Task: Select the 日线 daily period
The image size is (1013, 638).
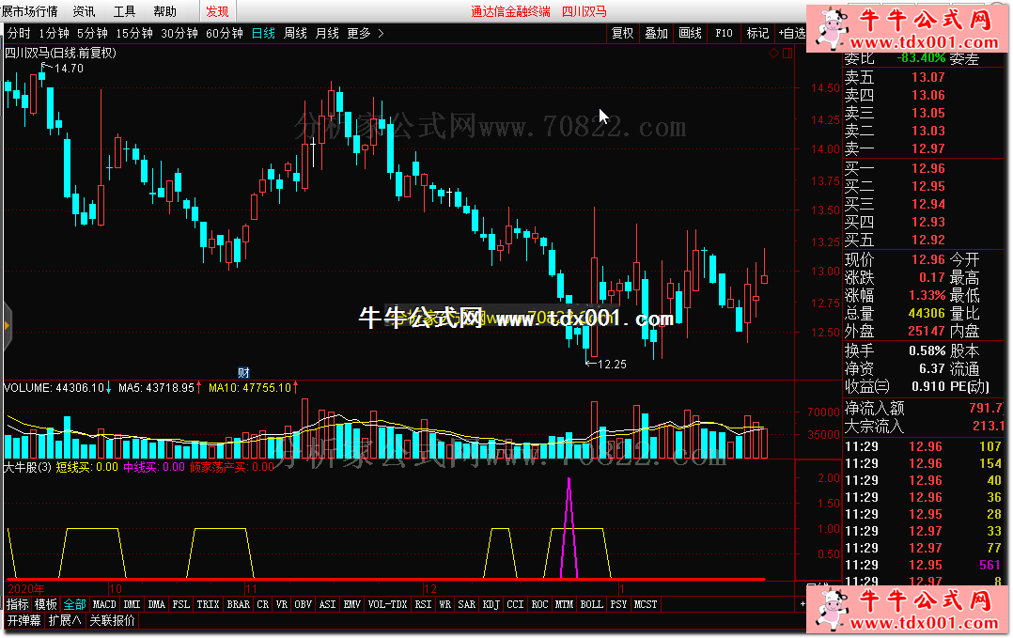Action: (263, 33)
